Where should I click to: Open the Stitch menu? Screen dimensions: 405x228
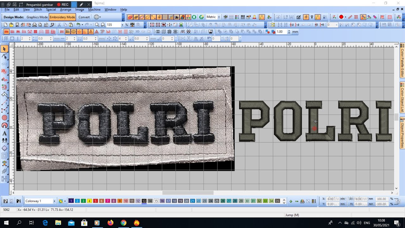click(x=38, y=9)
